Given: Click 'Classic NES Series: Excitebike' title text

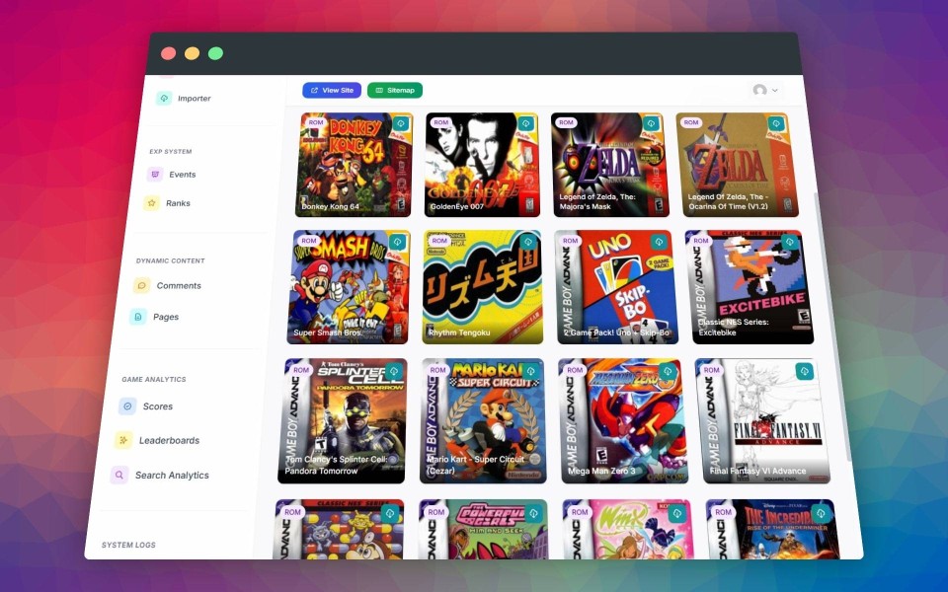Looking at the screenshot, I should click(x=734, y=327).
